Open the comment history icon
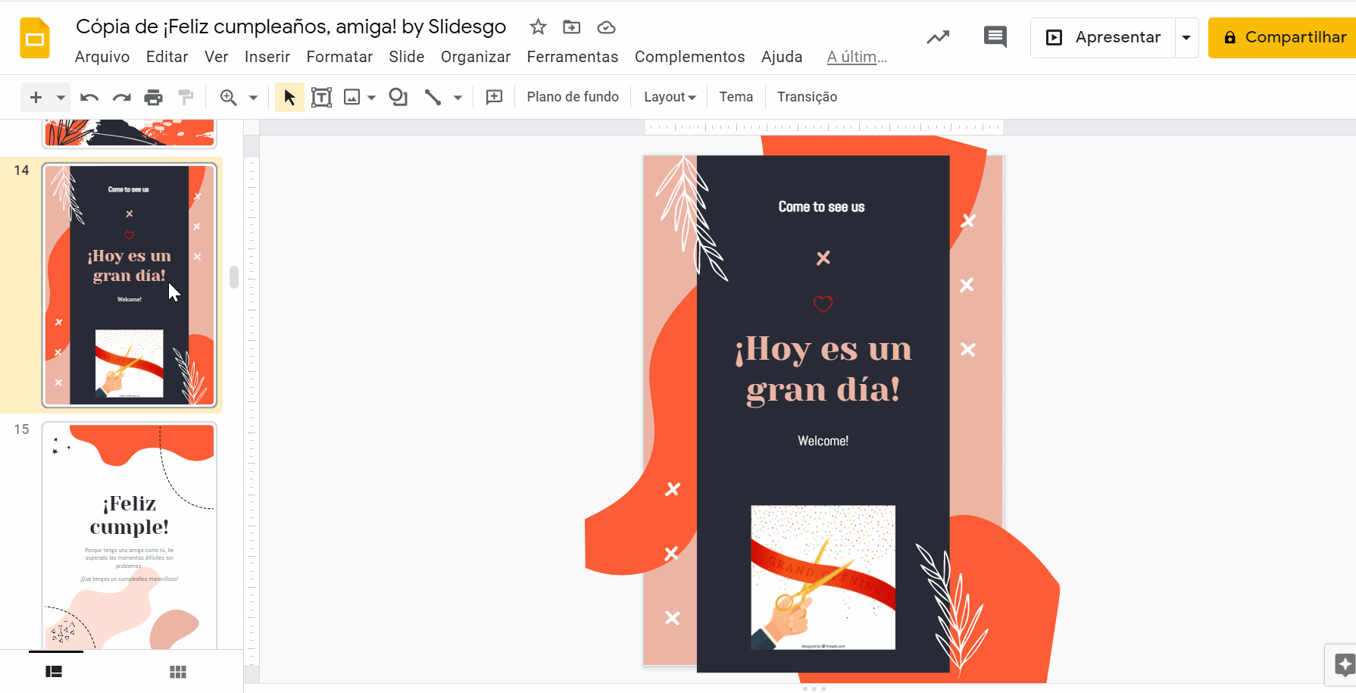The width and height of the screenshot is (1356, 693). [995, 37]
